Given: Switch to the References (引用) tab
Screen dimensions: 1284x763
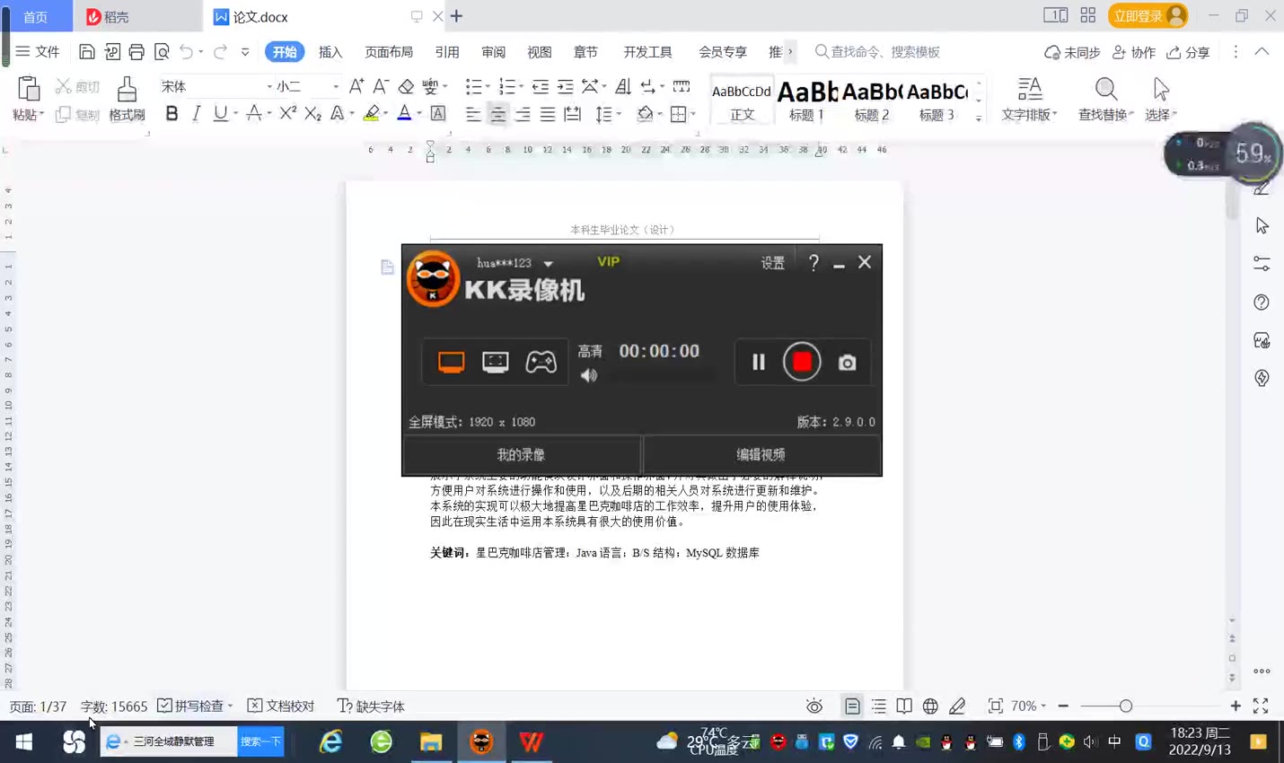Looking at the screenshot, I should [x=447, y=52].
